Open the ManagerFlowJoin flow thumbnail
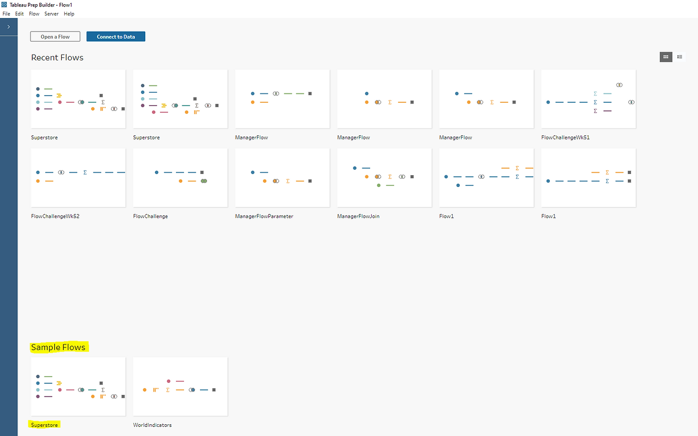698x436 pixels. tap(384, 178)
